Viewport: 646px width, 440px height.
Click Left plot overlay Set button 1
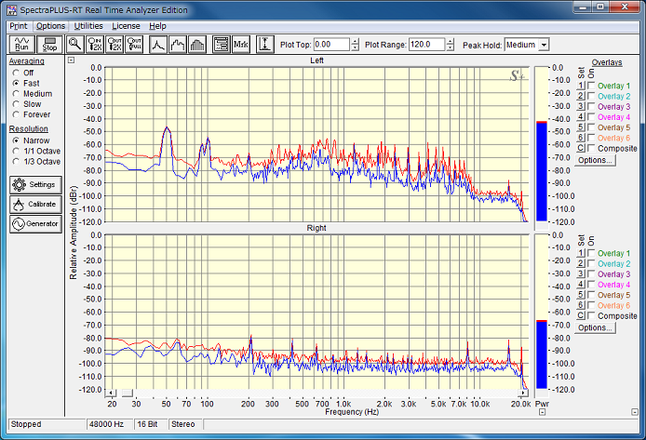[581, 86]
